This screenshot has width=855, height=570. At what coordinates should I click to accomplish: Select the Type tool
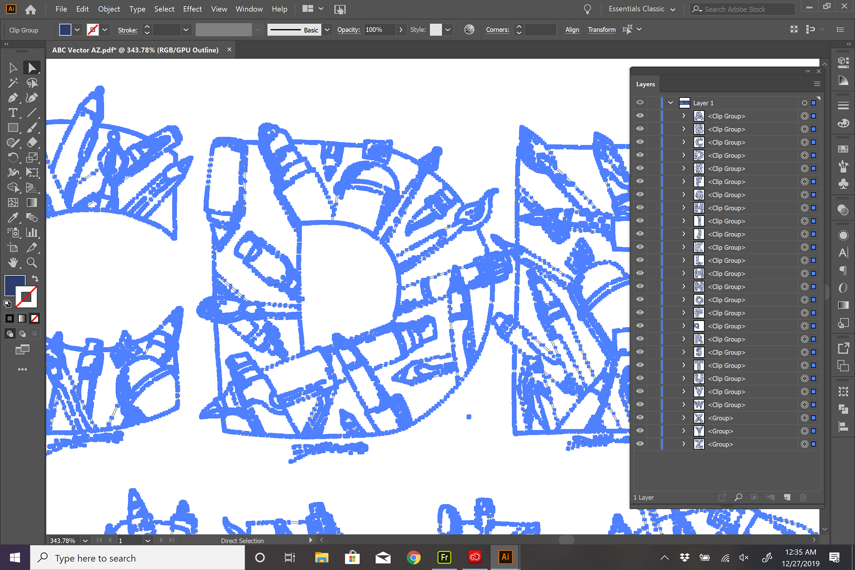(13, 113)
